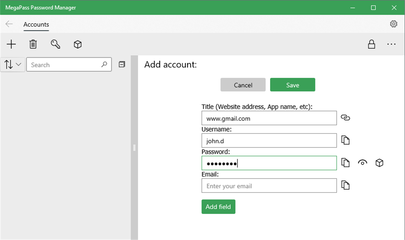Cancel adding the account
Screen dimensions: 405x240
coord(243,84)
